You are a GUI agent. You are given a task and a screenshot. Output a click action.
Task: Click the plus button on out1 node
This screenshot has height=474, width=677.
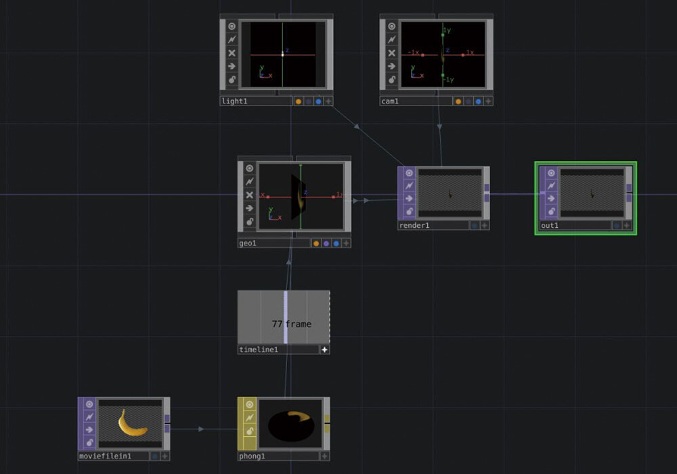pos(627,225)
